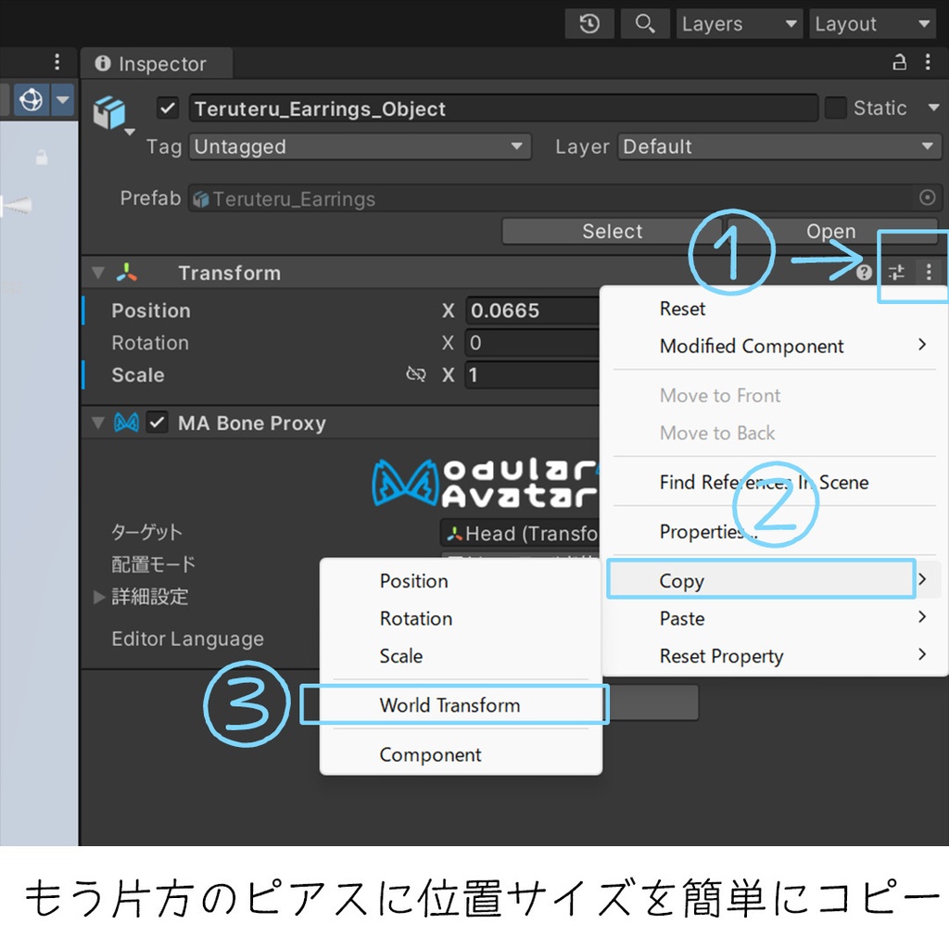Image resolution: width=949 pixels, height=949 pixels.
Task: Toggle the Teruteru_Earrings_Object active checkbox
Action: [167, 108]
